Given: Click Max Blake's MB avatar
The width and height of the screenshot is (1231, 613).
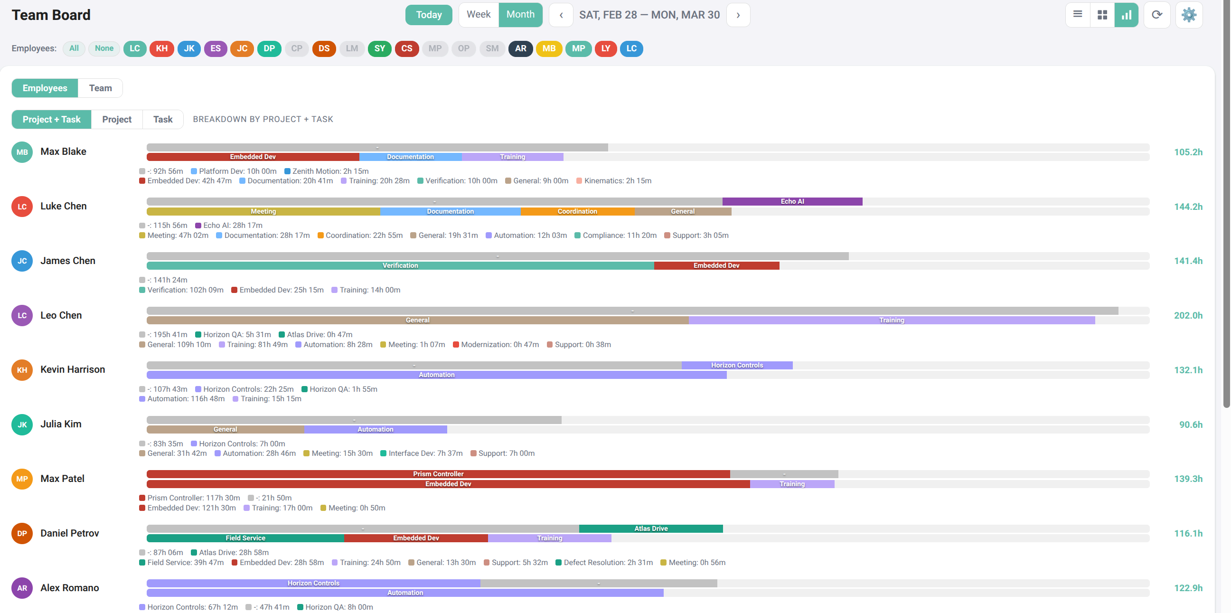Looking at the screenshot, I should 22,152.
